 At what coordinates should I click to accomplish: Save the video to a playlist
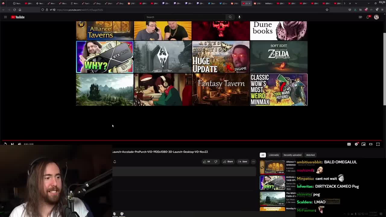coord(242,162)
